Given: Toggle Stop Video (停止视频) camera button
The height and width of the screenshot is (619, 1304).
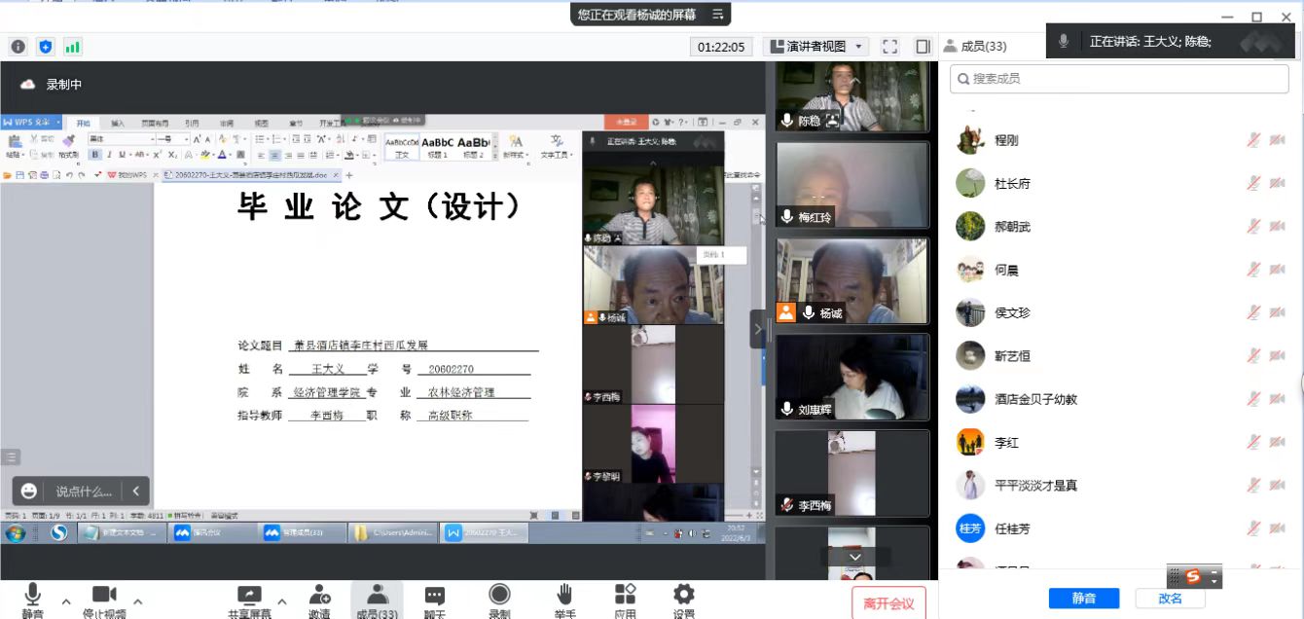Looking at the screenshot, I should click(104, 600).
